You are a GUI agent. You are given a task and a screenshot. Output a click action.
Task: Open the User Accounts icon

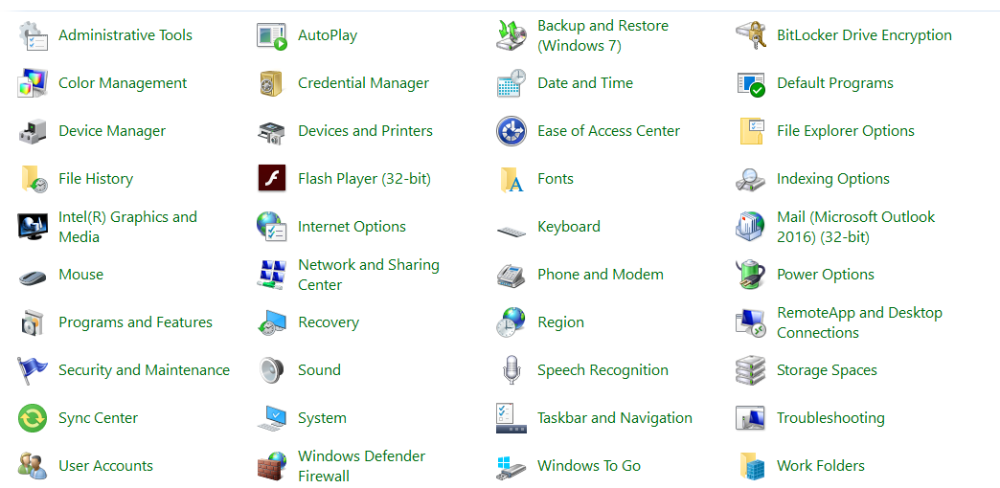tap(33, 466)
